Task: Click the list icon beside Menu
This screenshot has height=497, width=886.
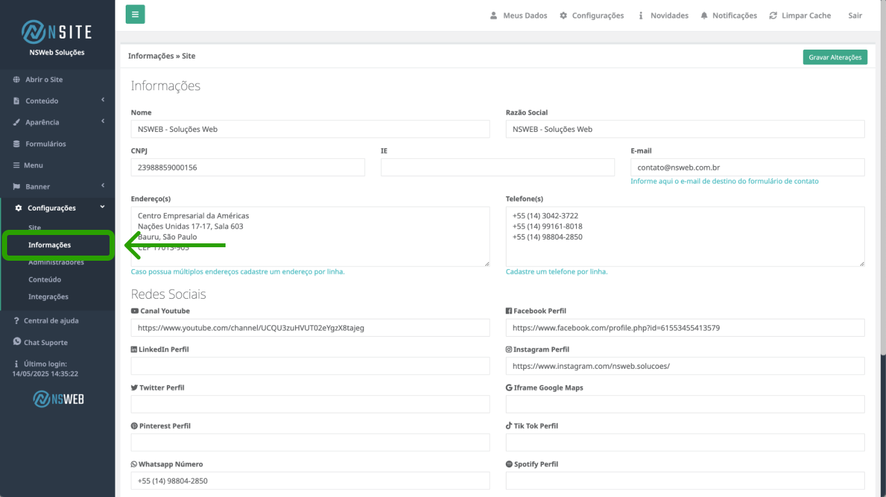Action: coord(17,165)
